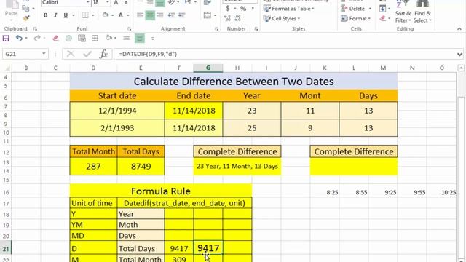Open the Calibri font name dropdown
466x262 pixels.
pos(88,3)
